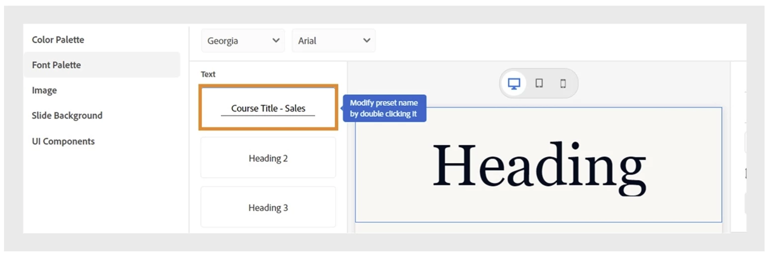Click the chevron arrow next to Georgia

pyautogui.click(x=276, y=41)
